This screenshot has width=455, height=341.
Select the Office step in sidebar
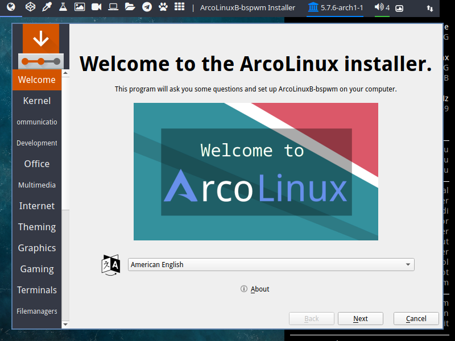pos(37,164)
